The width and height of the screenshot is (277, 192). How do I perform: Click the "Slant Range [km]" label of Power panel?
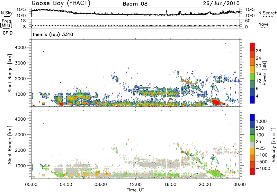coord(10,73)
